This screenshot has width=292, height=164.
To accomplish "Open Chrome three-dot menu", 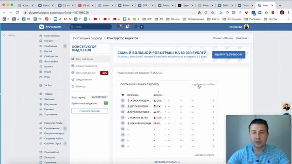I will [x=288, y=13].
